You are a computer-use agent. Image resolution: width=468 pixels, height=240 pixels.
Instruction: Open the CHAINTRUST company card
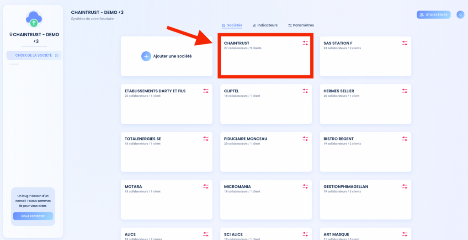tap(266, 56)
